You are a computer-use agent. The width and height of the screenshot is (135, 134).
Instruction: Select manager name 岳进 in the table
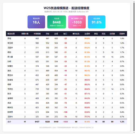point(9,103)
